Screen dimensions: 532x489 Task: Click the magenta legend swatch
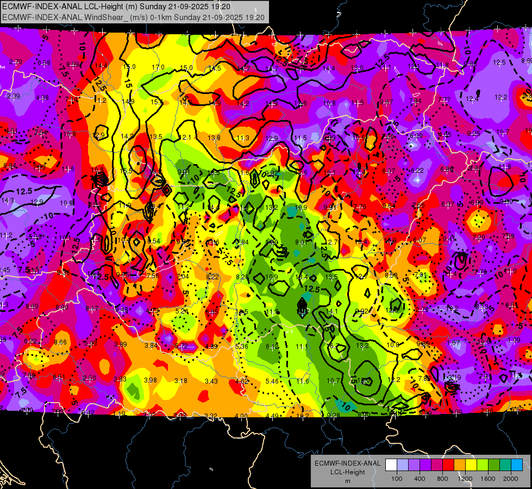[x=437, y=465]
